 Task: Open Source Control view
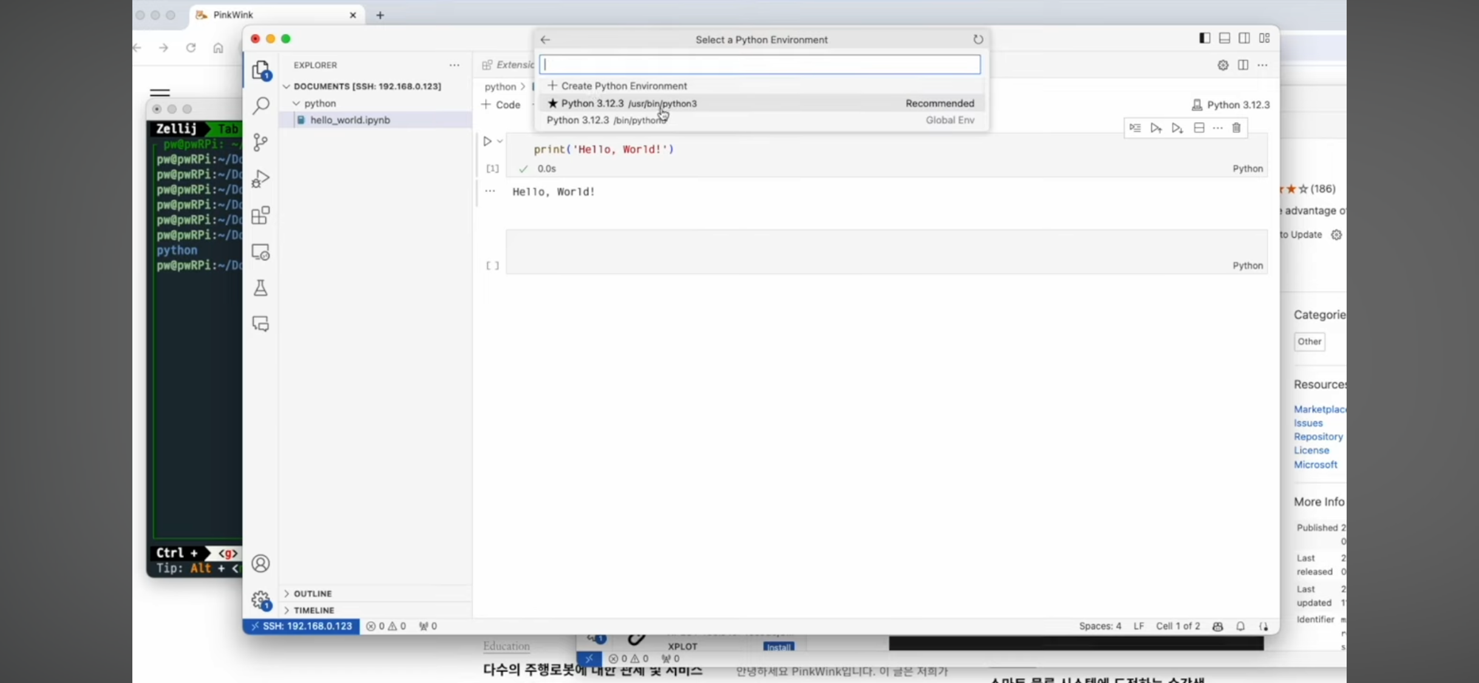click(x=260, y=143)
